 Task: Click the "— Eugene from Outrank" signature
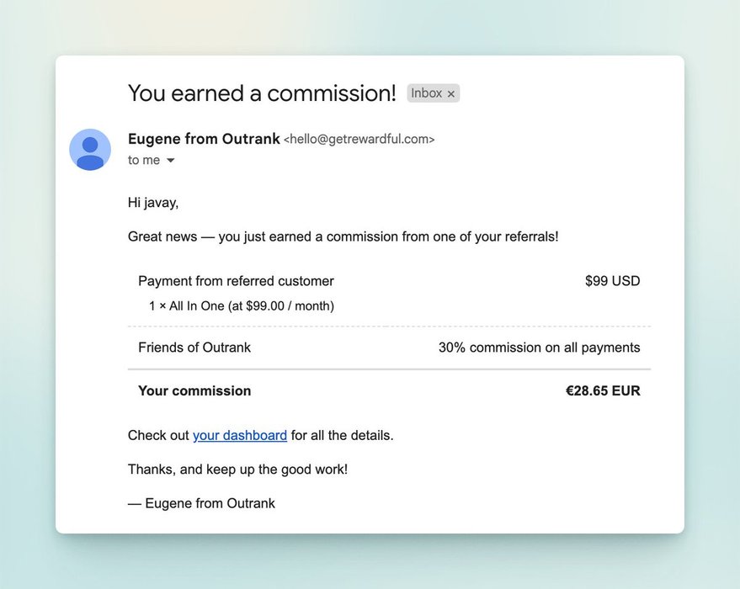[201, 503]
